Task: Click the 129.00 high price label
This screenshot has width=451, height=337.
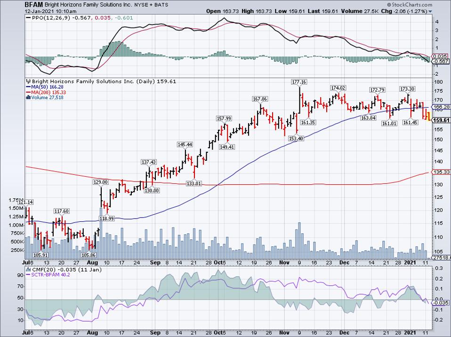Action: click(101, 182)
